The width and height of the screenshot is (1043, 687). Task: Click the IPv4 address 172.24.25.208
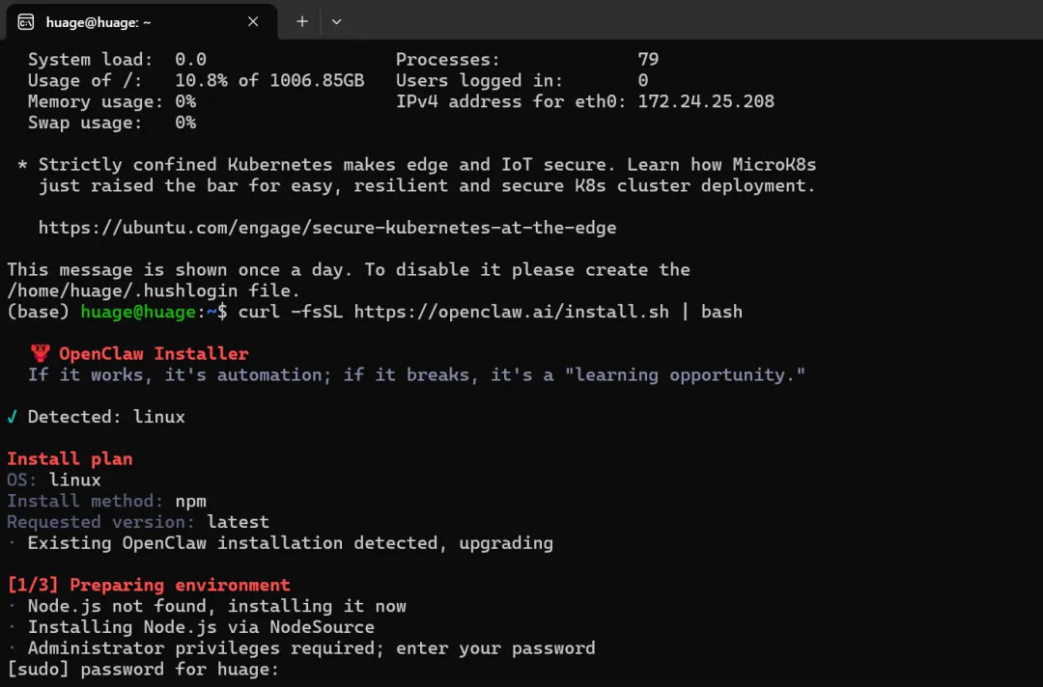tap(706, 101)
